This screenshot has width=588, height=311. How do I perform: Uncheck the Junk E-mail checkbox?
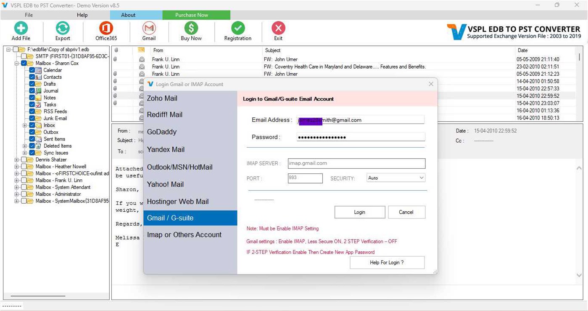tap(32, 118)
